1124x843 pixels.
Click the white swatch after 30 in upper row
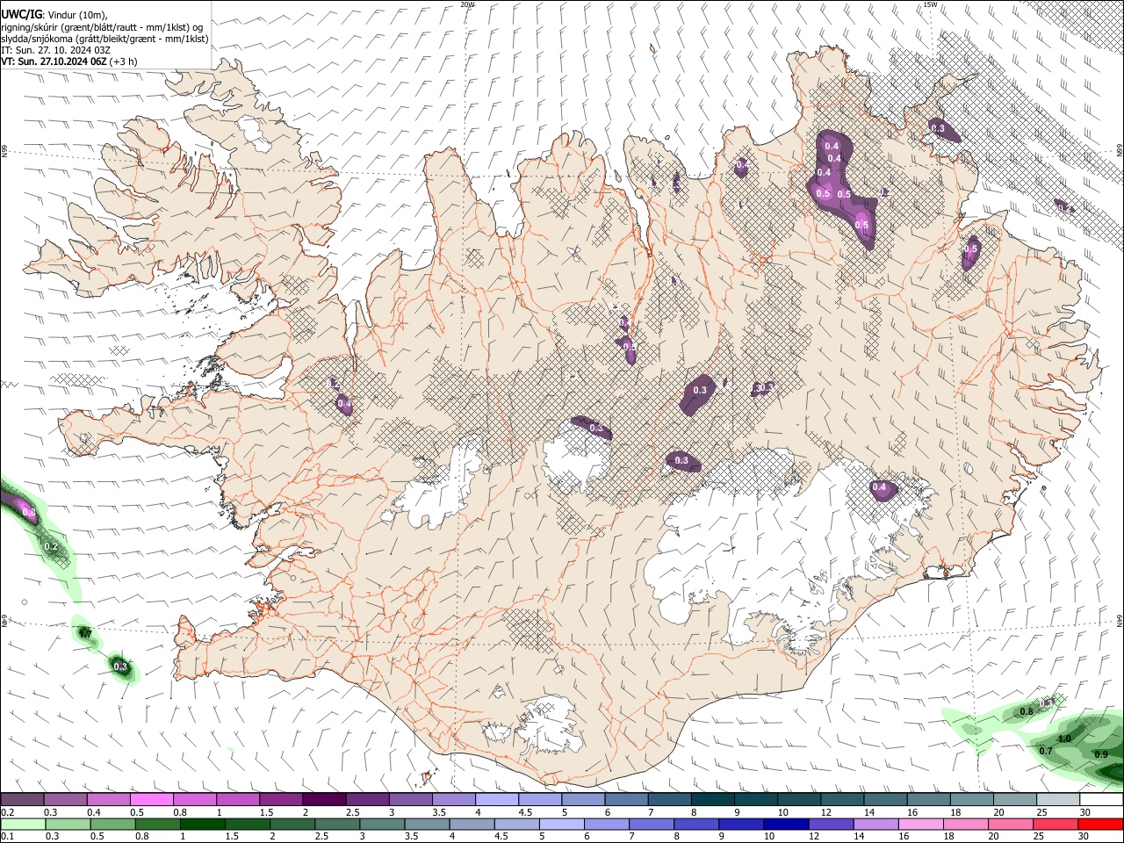(x=1100, y=801)
